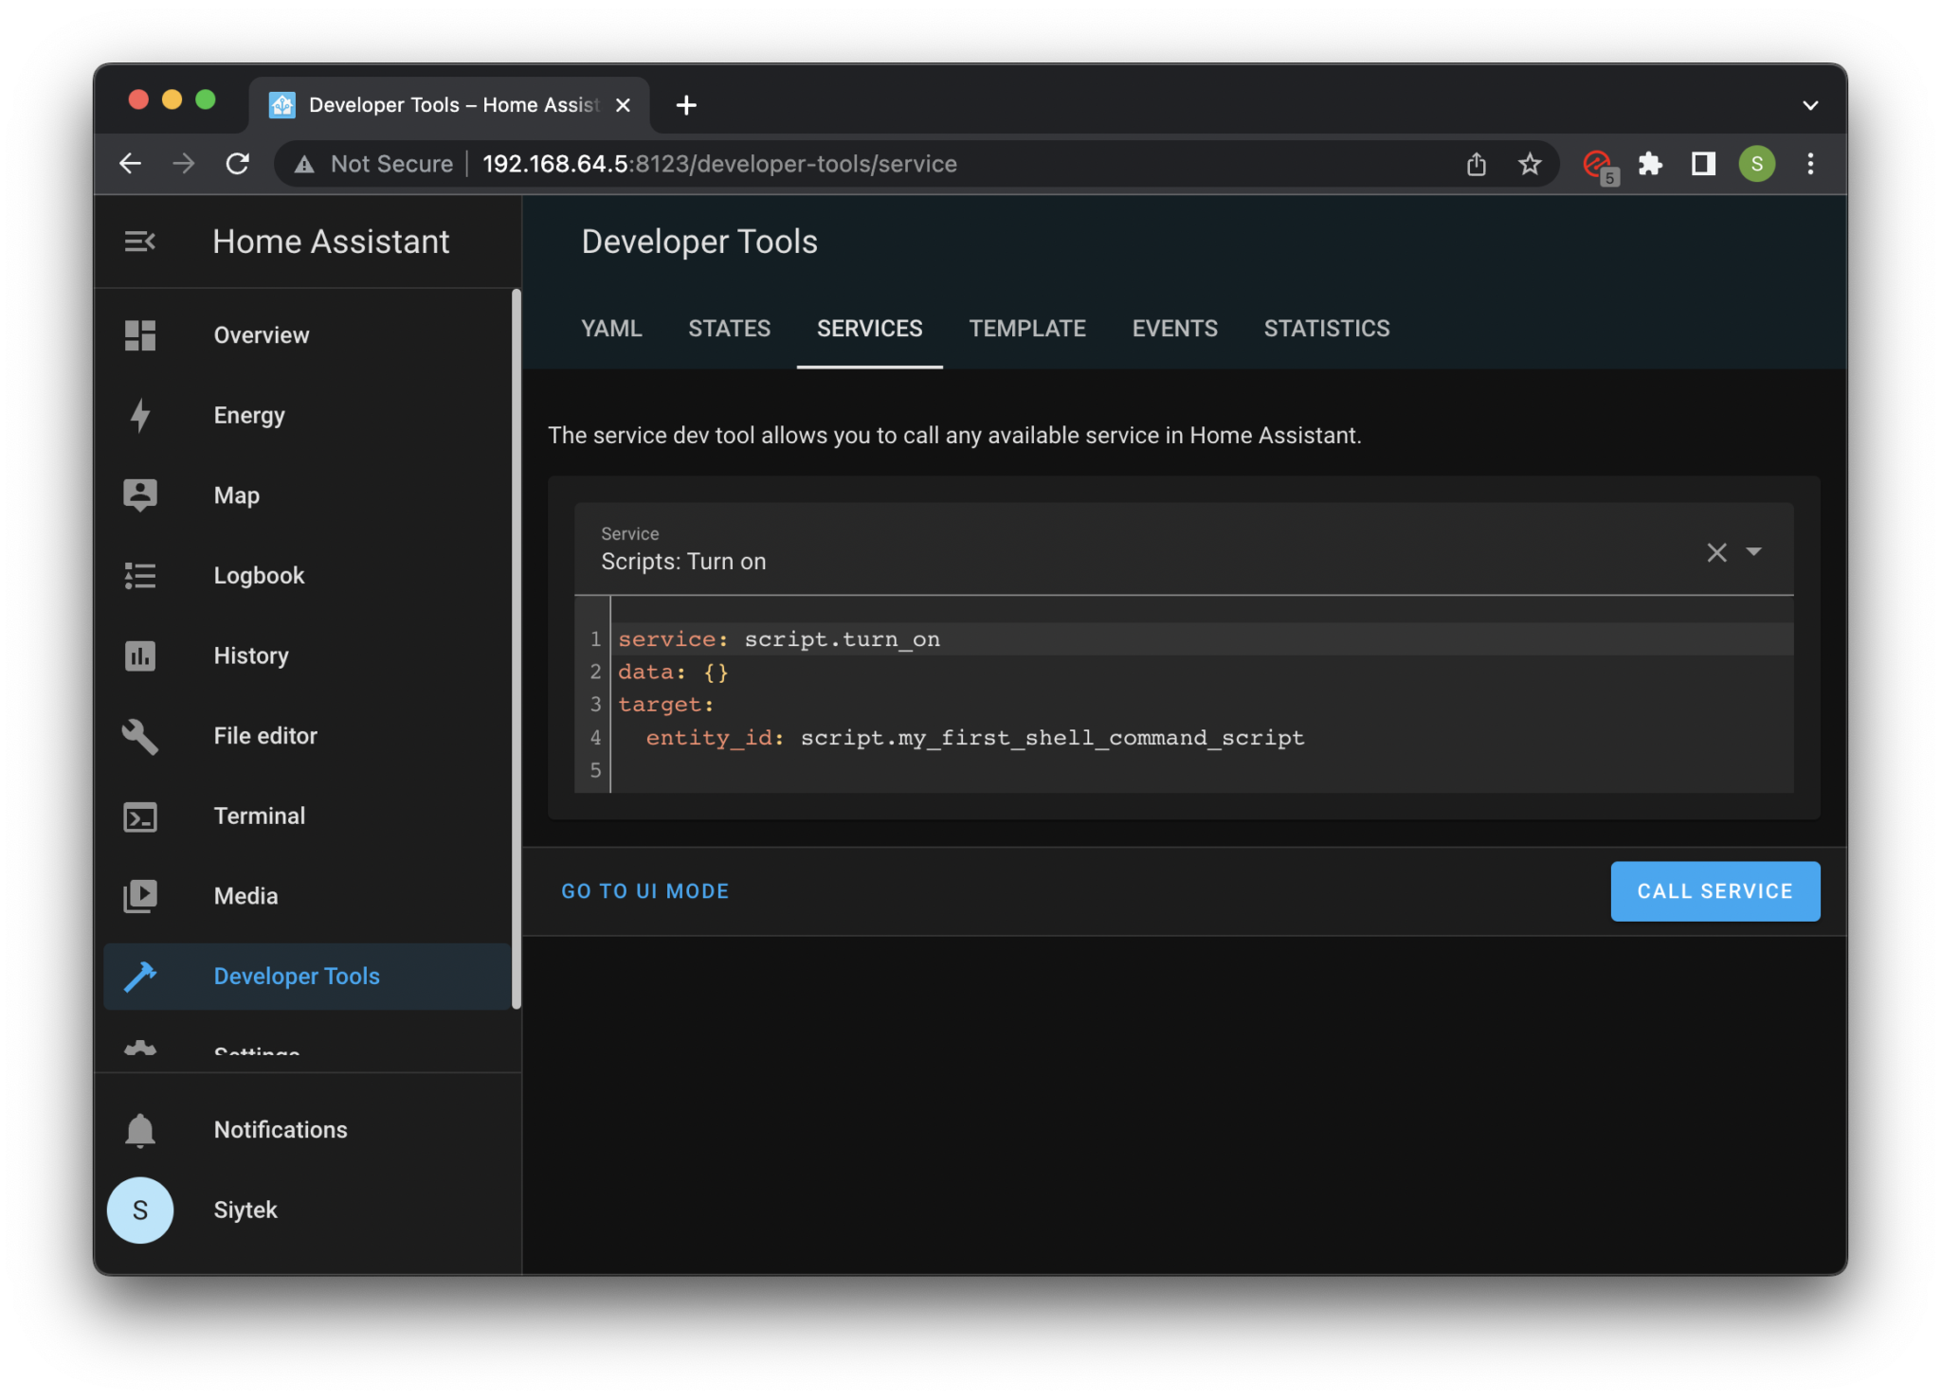Open Developer Tools label in sidebar
1941x1399 pixels.
(x=297, y=977)
